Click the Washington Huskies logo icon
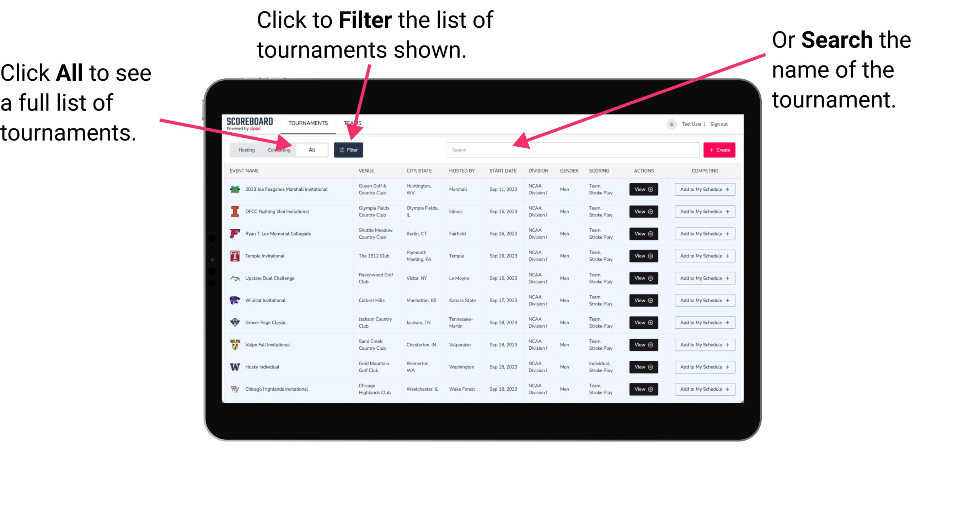Screen dimensions: 964x519 pyautogui.click(x=234, y=367)
